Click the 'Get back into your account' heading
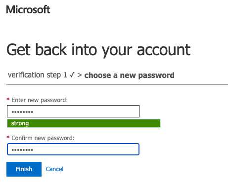 (x=98, y=50)
